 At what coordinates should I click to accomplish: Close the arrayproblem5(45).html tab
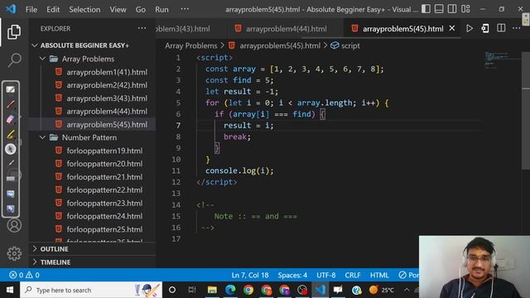452,28
